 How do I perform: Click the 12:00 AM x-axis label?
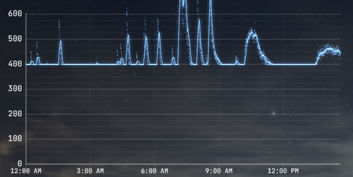click(x=26, y=171)
